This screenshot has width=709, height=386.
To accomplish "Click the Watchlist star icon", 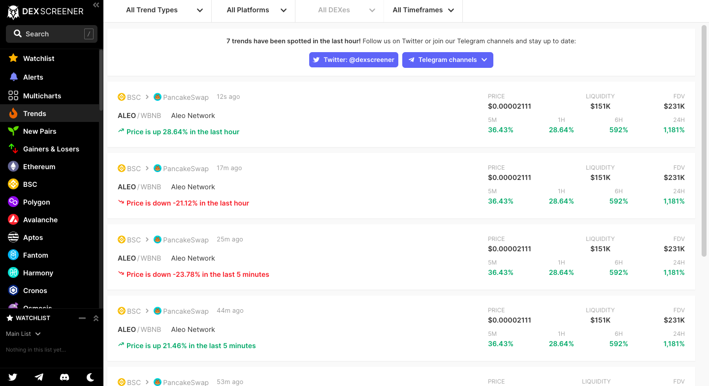I will pyautogui.click(x=13, y=59).
